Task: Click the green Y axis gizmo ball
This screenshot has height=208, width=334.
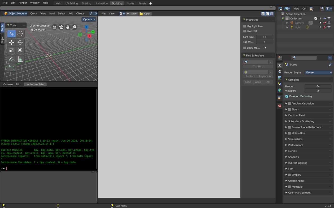Action: coord(93,32)
